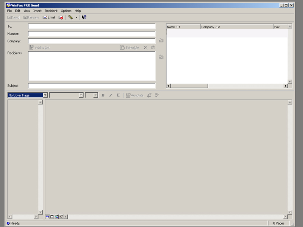Click the 'Ready.' status text

point(15,223)
